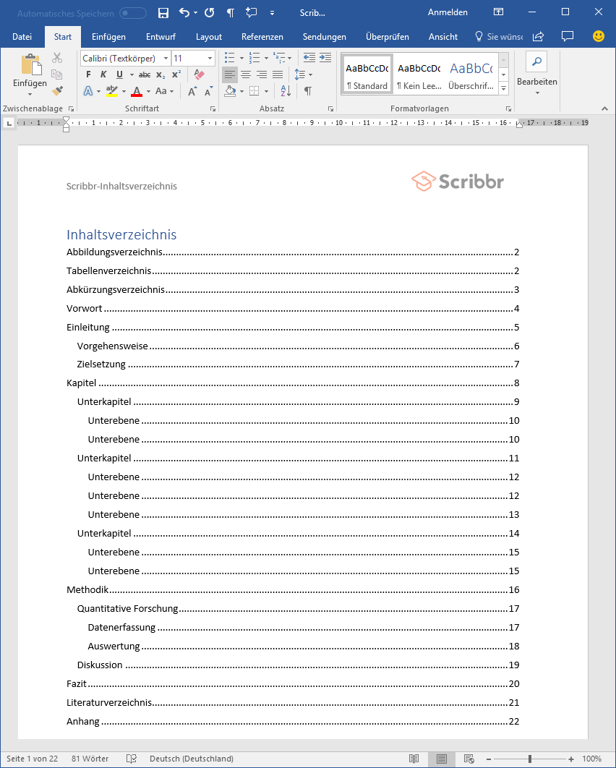Open the font size dropdown showing 11
Image resolution: width=616 pixels, height=768 pixels.
pyautogui.click(x=210, y=59)
